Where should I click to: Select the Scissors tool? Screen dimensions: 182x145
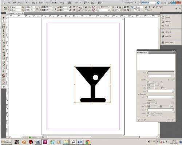tap(4, 49)
